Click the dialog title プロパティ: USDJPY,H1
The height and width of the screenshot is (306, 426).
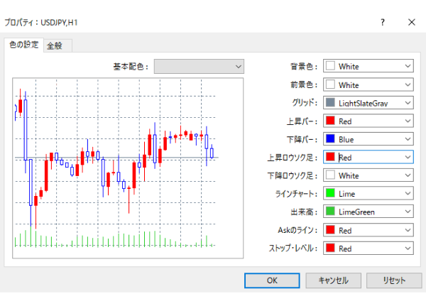click(x=41, y=22)
